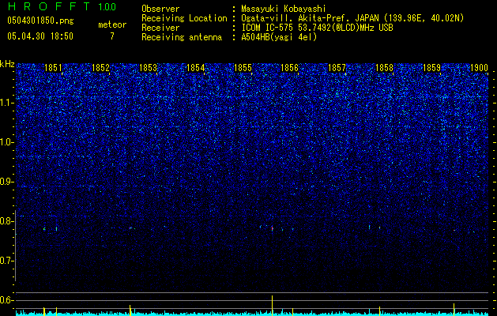Viewport: 497px width, 316px height.
Task: Click the date stamp 05.04.30 18:50
Action: [x=40, y=36]
